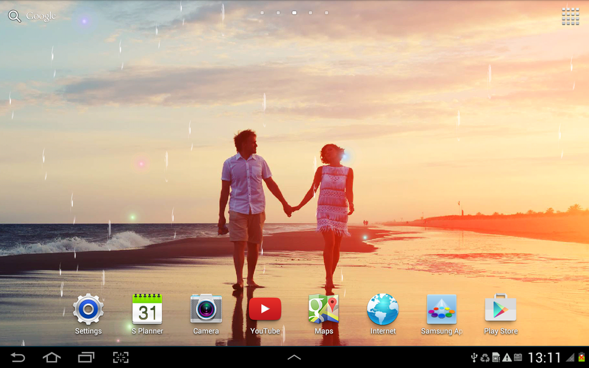The width and height of the screenshot is (589, 368).
Task: Launch S Planner calendar
Action: [147, 309]
